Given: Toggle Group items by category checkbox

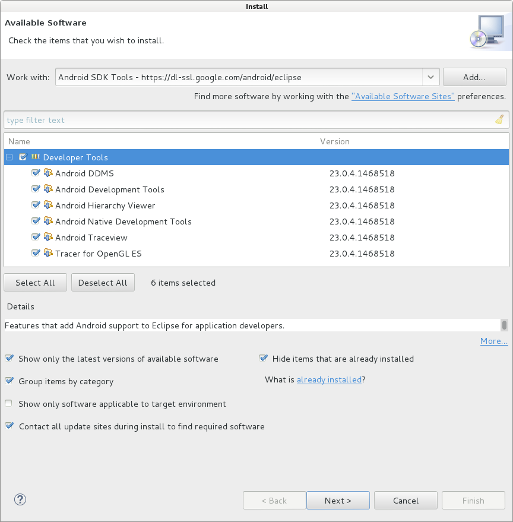Looking at the screenshot, I should tap(9, 381).
